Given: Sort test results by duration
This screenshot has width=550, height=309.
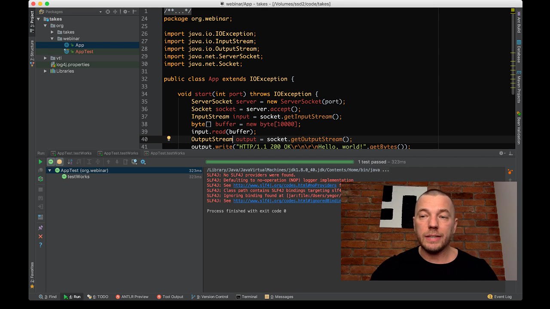Looking at the screenshot, I should point(79,162).
